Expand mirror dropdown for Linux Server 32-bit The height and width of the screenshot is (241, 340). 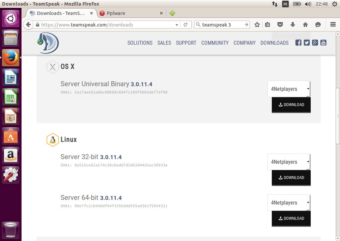289,162
